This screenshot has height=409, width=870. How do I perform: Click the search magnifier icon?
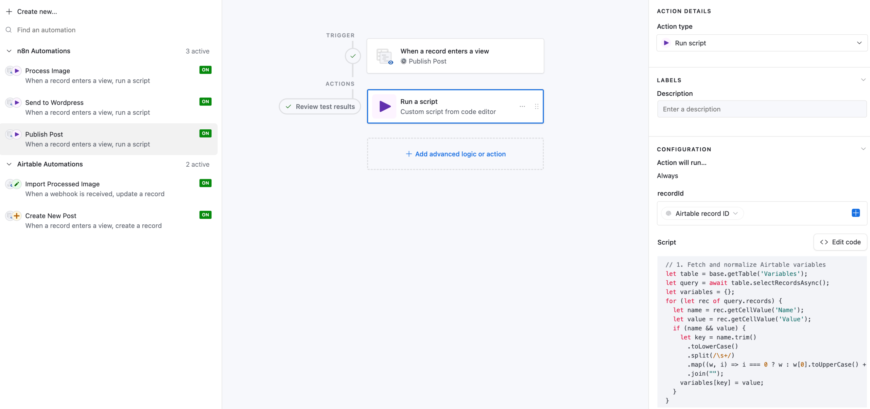(x=9, y=30)
